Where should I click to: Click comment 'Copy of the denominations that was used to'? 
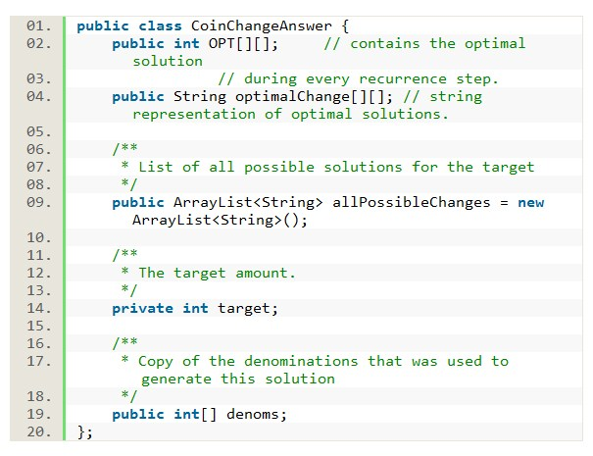point(323,362)
